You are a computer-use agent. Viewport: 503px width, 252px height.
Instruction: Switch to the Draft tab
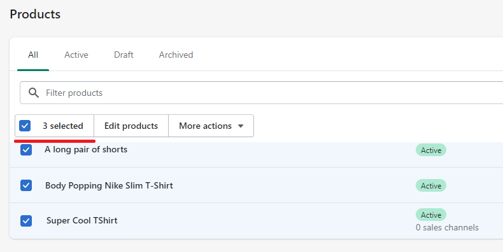tap(124, 55)
